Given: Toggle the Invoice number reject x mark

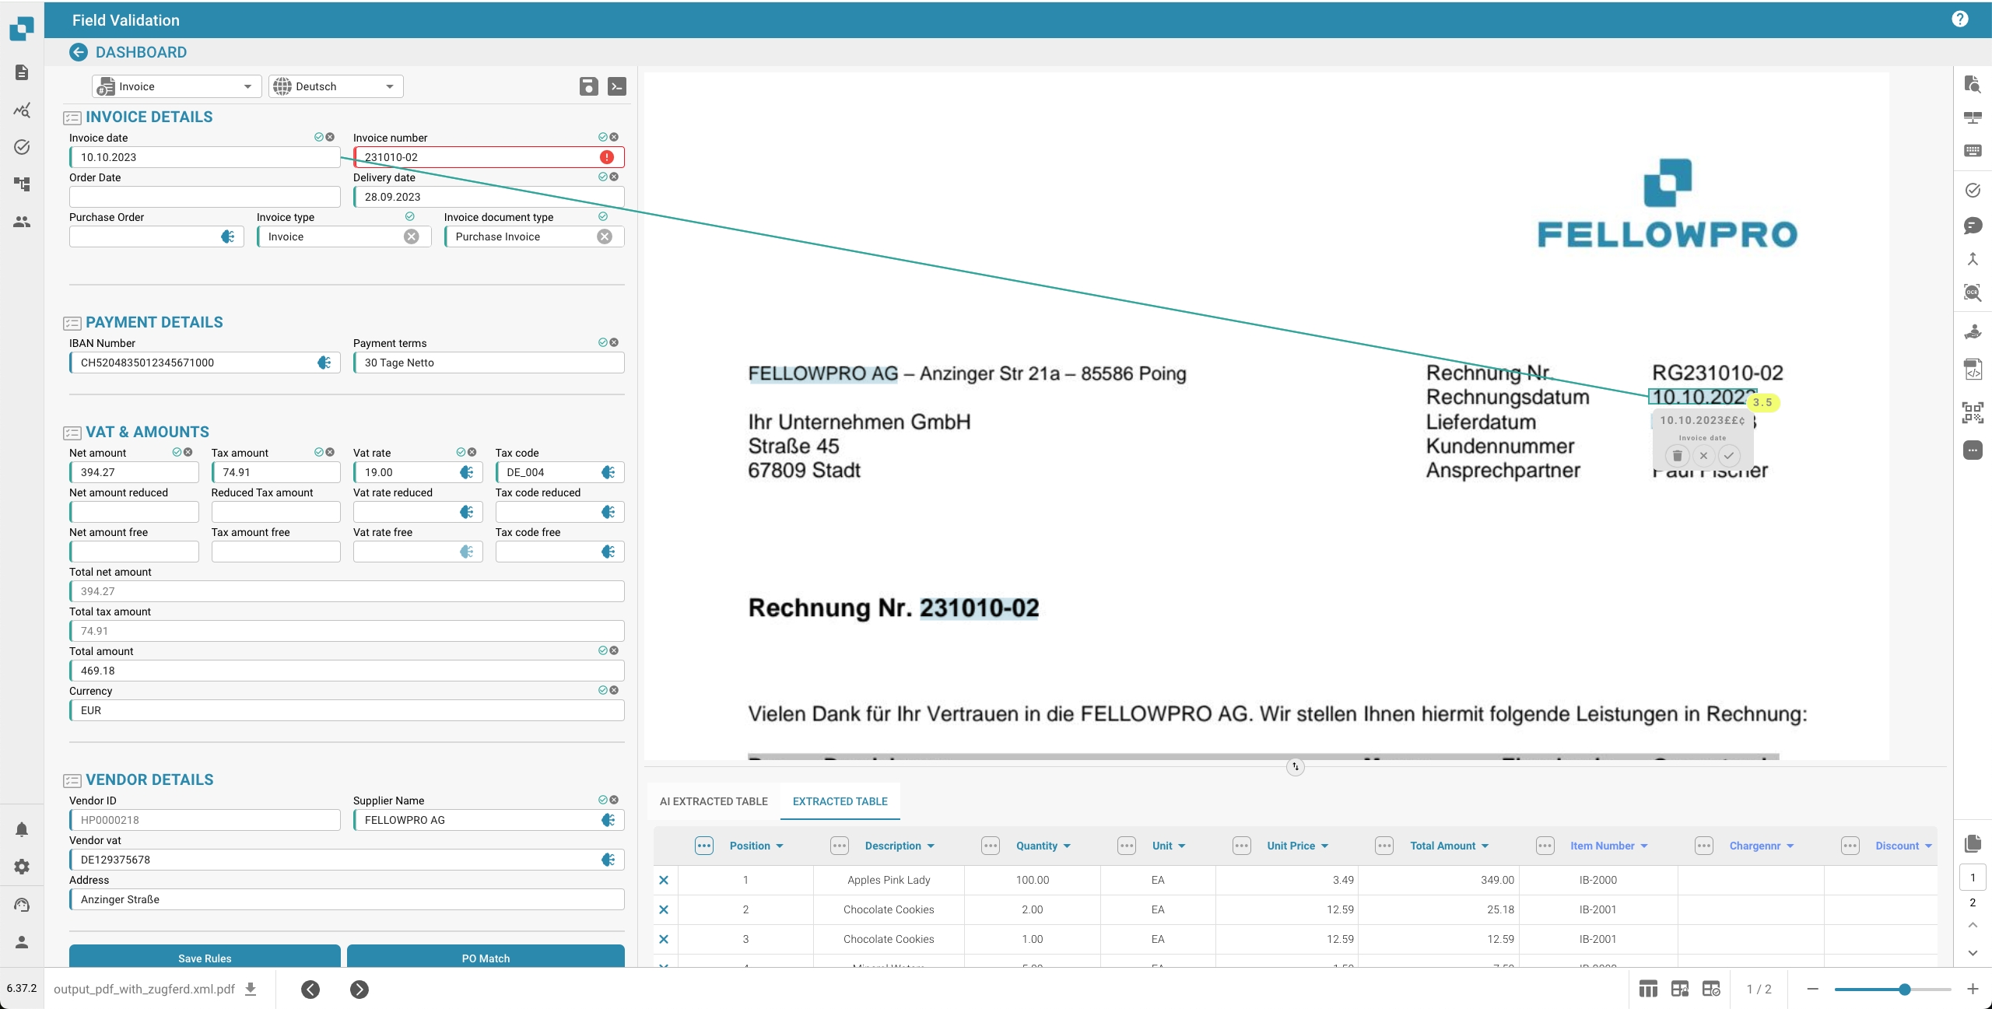Looking at the screenshot, I should [614, 137].
